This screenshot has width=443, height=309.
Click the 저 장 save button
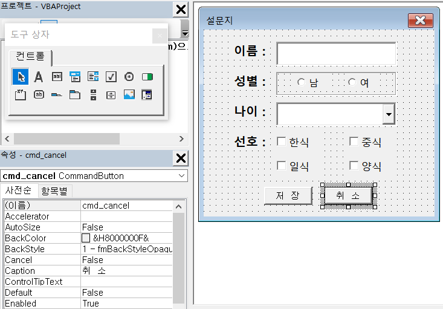tap(288, 195)
